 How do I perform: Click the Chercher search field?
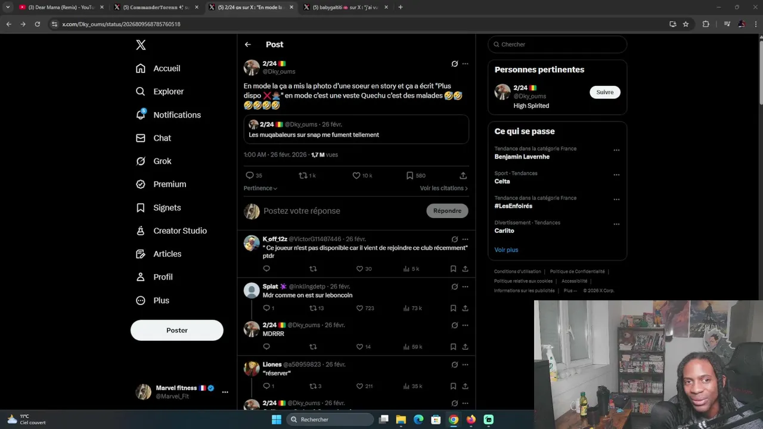(x=557, y=45)
